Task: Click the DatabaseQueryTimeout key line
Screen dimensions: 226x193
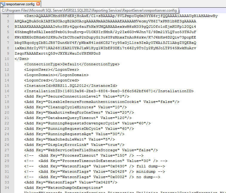Action: tap(78, 118)
